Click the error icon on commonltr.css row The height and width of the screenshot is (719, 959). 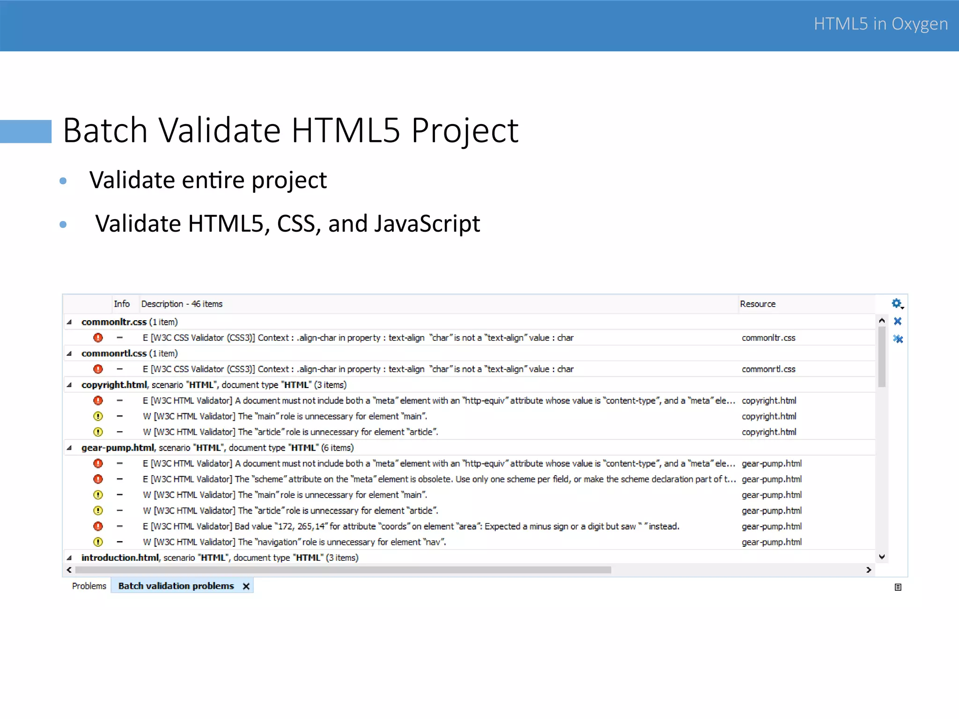pyautogui.click(x=98, y=337)
